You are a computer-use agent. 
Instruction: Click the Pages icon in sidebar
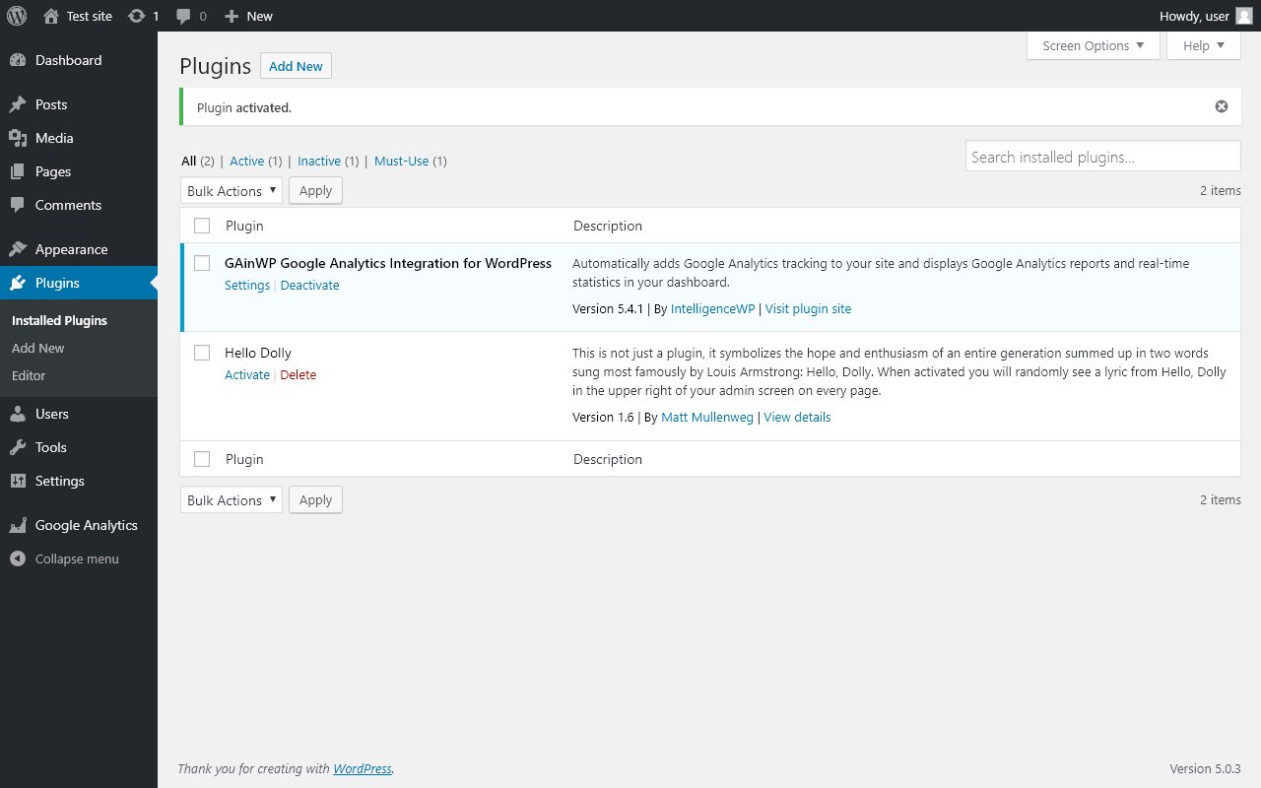[18, 171]
